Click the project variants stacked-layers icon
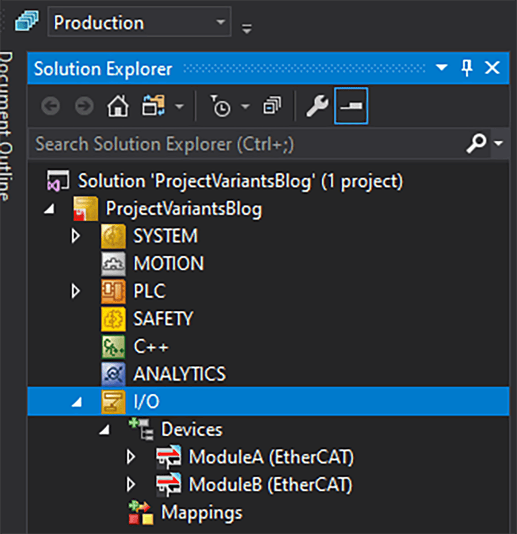 27,21
